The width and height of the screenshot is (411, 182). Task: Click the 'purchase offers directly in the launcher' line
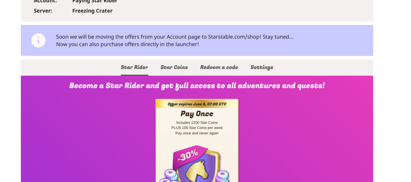coord(127,44)
